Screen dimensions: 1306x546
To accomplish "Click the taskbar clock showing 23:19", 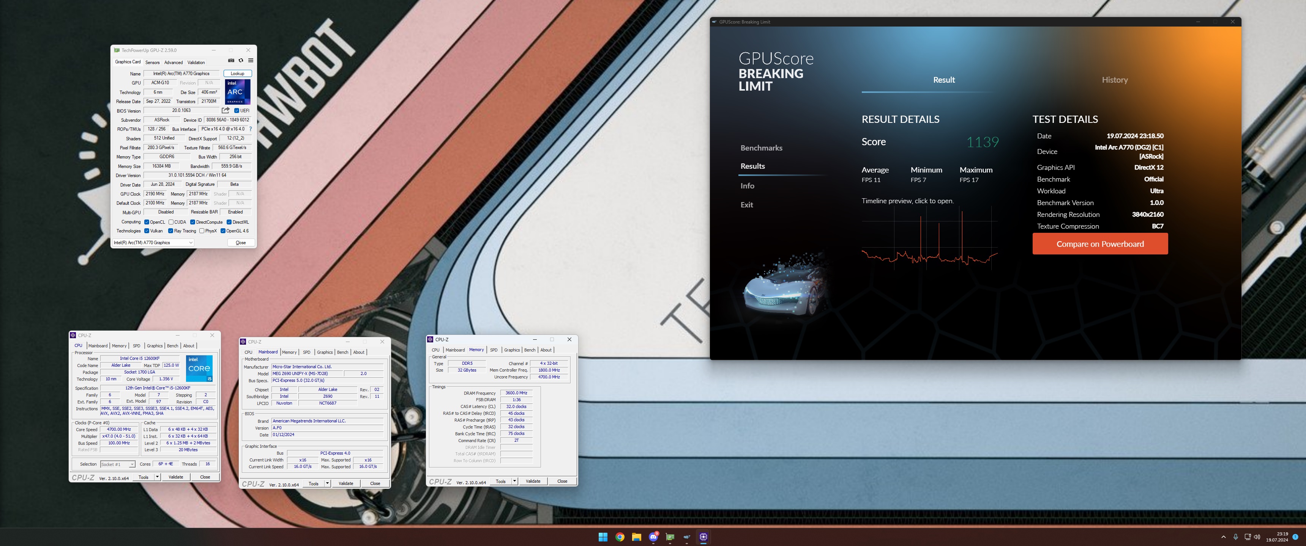I will (1277, 537).
